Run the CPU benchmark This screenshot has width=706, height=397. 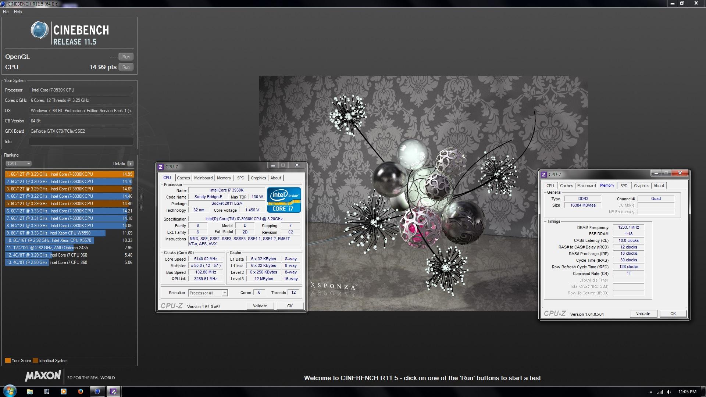coord(126,67)
